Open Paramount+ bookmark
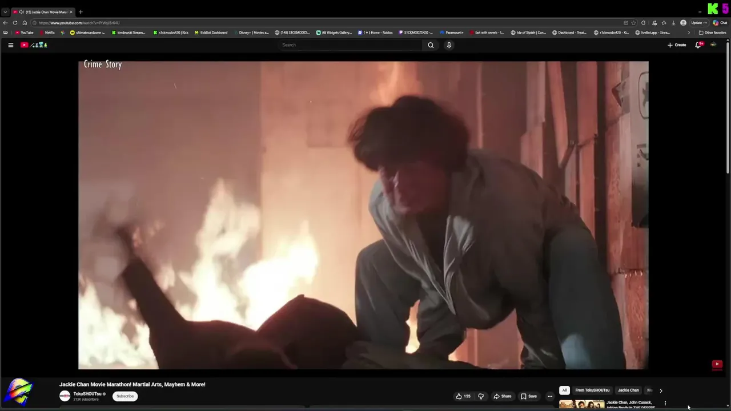Image resolution: width=731 pixels, height=411 pixels. pyautogui.click(x=452, y=33)
